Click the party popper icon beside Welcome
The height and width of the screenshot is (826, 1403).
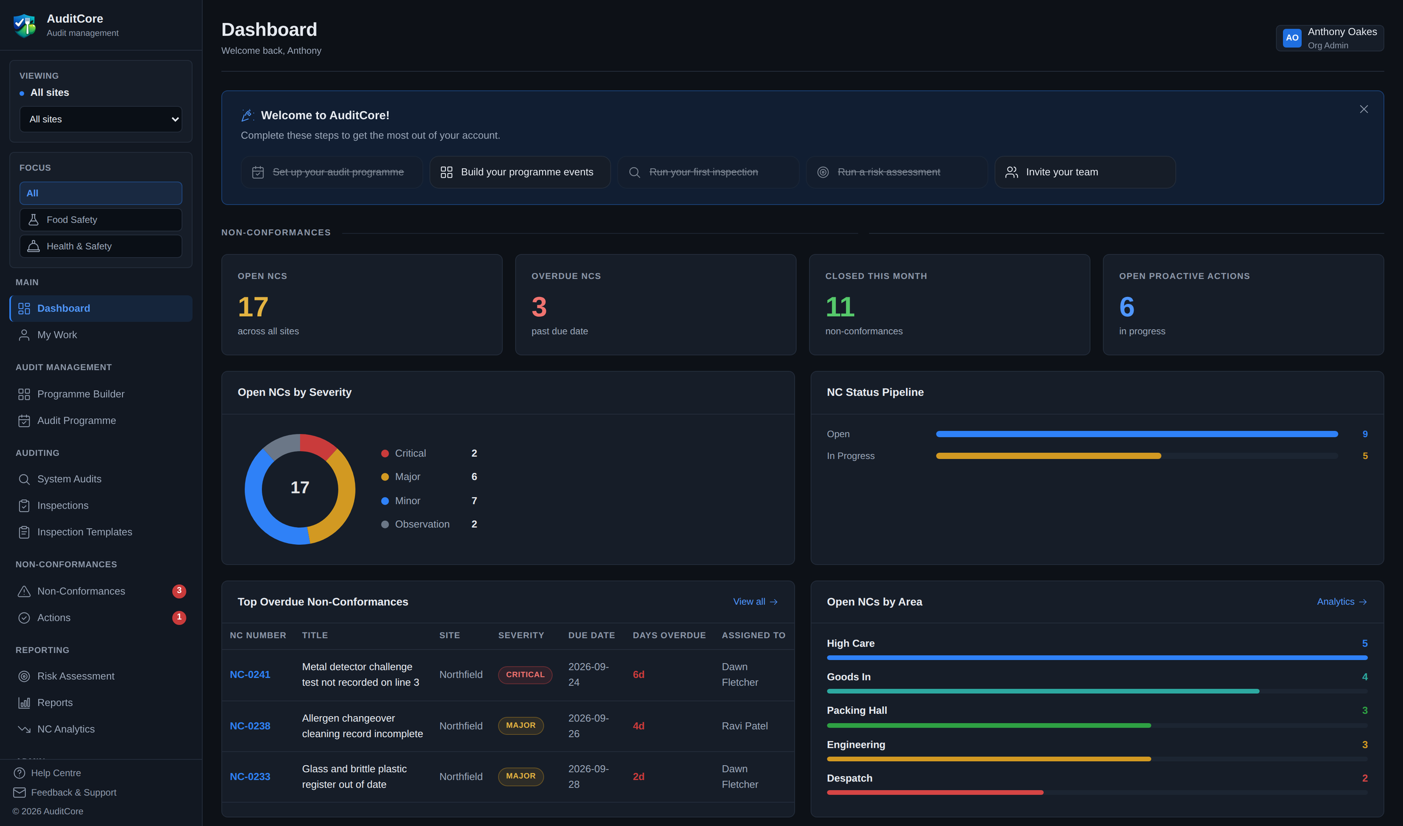coord(247,115)
